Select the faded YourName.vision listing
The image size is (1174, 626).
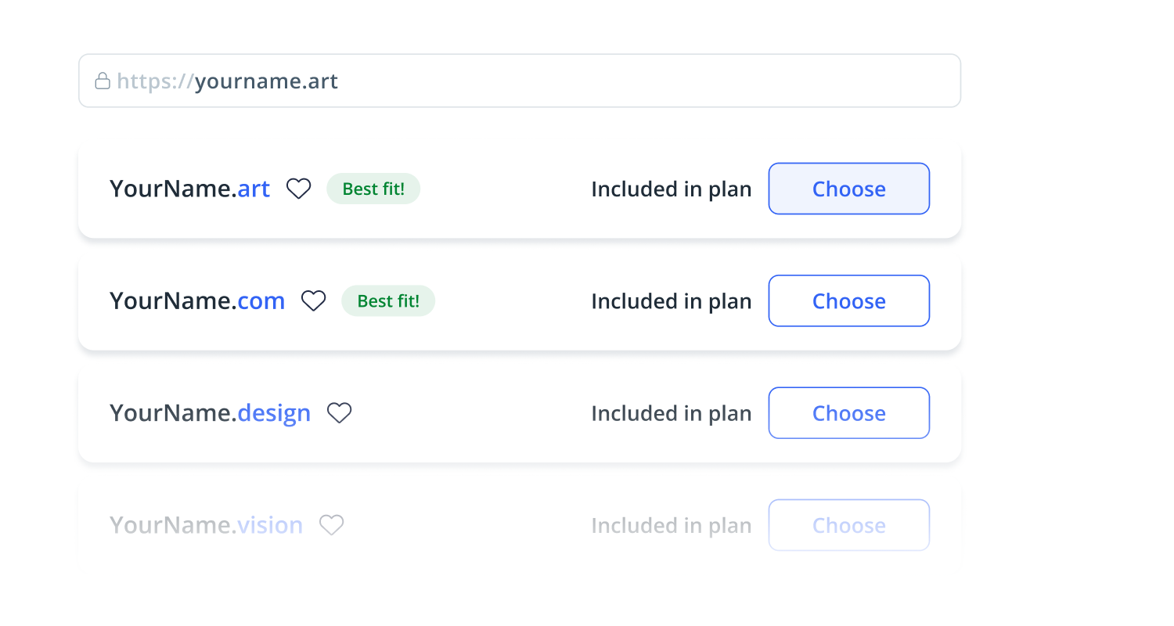[x=206, y=525]
